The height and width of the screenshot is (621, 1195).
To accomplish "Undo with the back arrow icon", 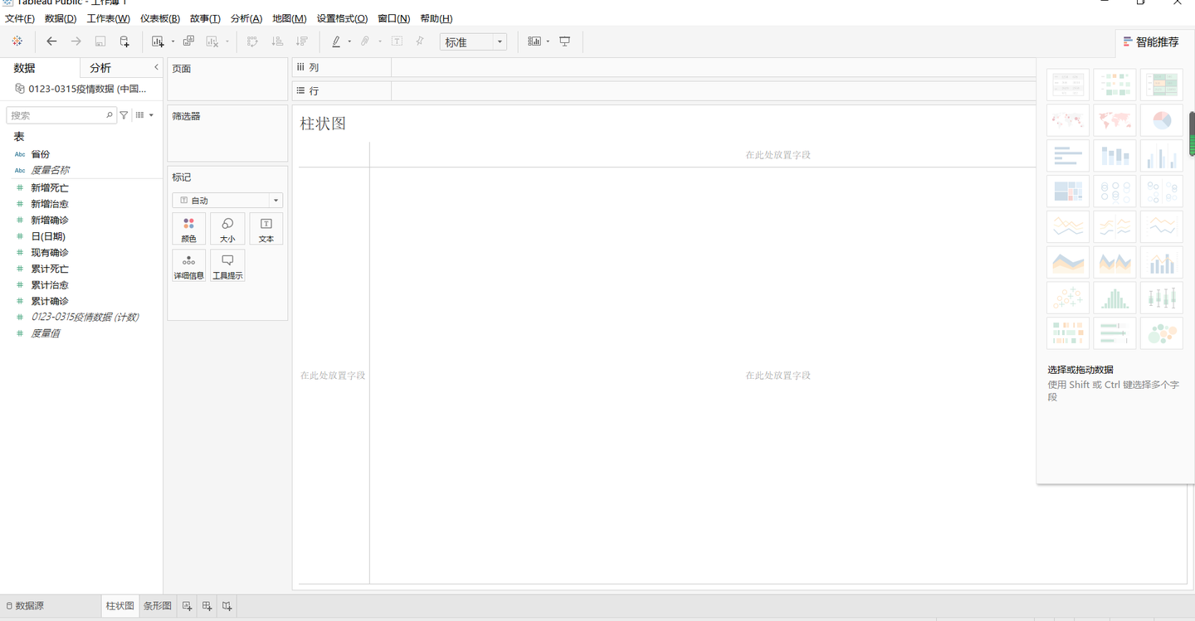I will point(51,41).
